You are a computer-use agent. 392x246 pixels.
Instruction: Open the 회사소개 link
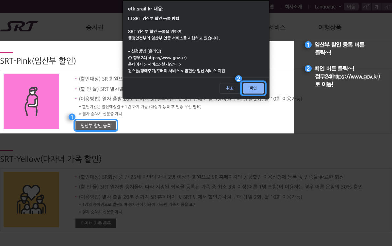[x=293, y=7]
